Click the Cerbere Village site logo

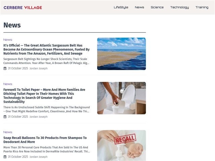click(x=23, y=7)
